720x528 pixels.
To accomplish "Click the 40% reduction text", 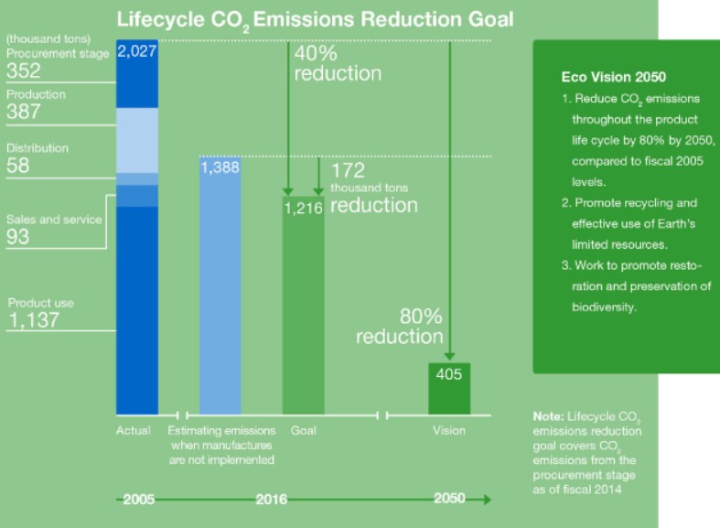I will click(x=337, y=62).
